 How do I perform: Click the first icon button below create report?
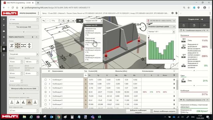184,25
